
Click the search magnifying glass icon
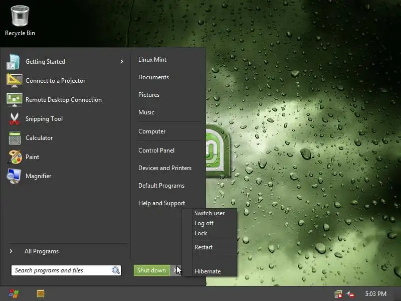click(116, 270)
